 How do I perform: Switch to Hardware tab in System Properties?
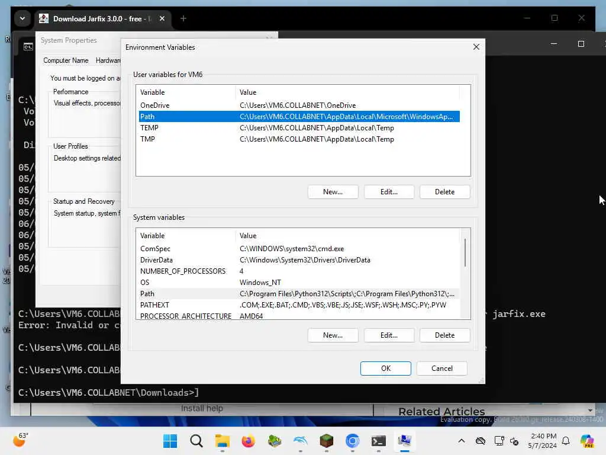(108, 60)
